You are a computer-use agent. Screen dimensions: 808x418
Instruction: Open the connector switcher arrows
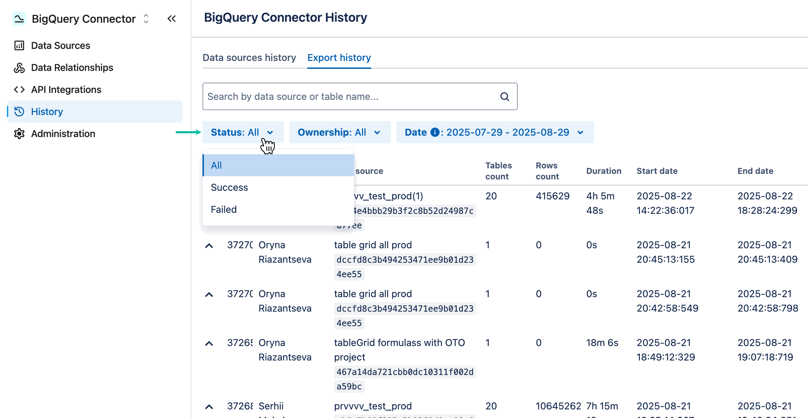pyautogui.click(x=146, y=19)
